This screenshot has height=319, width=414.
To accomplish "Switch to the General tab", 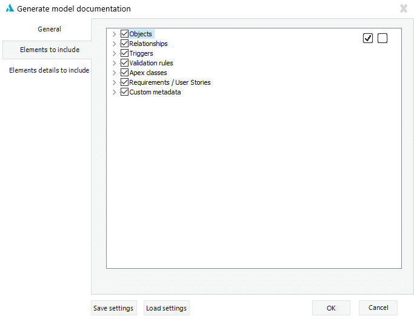I will [x=49, y=29].
